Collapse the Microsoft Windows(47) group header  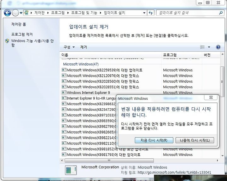point(81,64)
